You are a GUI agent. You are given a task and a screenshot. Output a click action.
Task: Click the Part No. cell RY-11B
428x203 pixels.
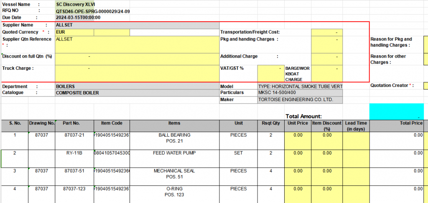click(x=74, y=153)
